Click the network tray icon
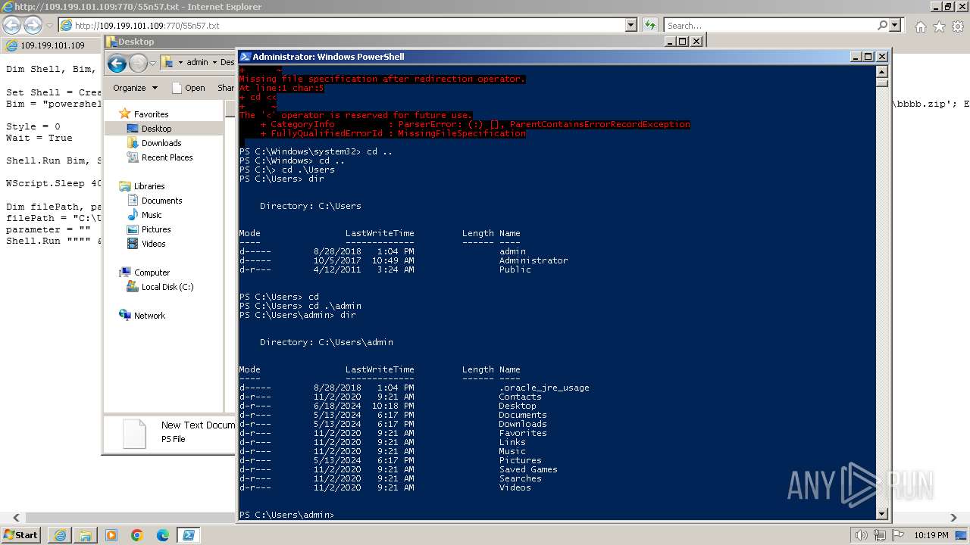 coord(880,535)
